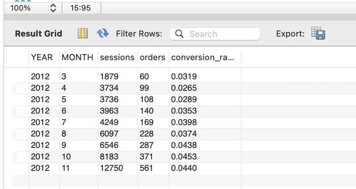Click the magnifier icon in Filter Rows
Viewport: 356px width, 189px height.
pyautogui.click(x=179, y=34)
